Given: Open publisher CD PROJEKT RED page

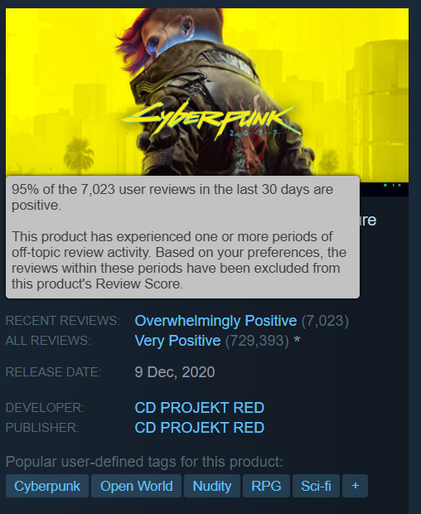Looking at the screenshot, I should tap(199, 428).
